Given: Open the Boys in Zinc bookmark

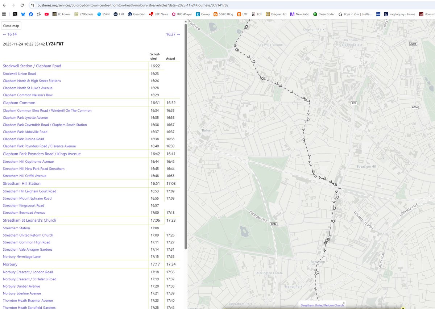Looking at the screenshot, I should coord(355,14).
